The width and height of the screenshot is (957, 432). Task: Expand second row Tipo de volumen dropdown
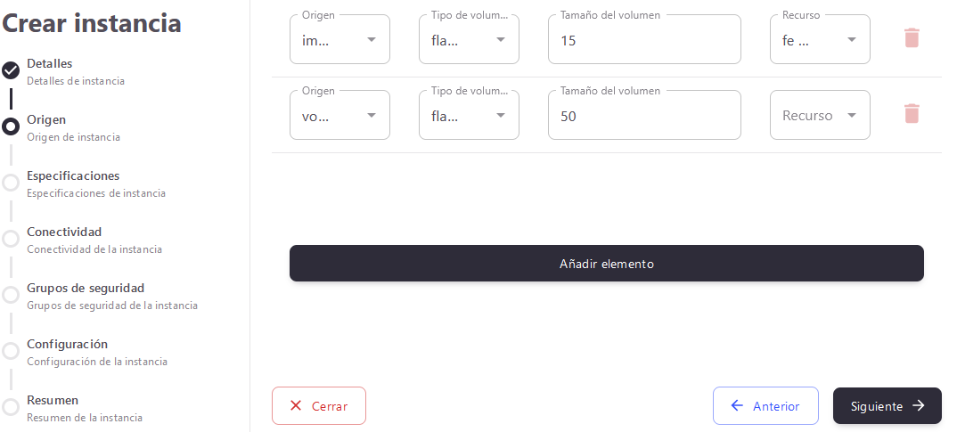tap(469, 115)
